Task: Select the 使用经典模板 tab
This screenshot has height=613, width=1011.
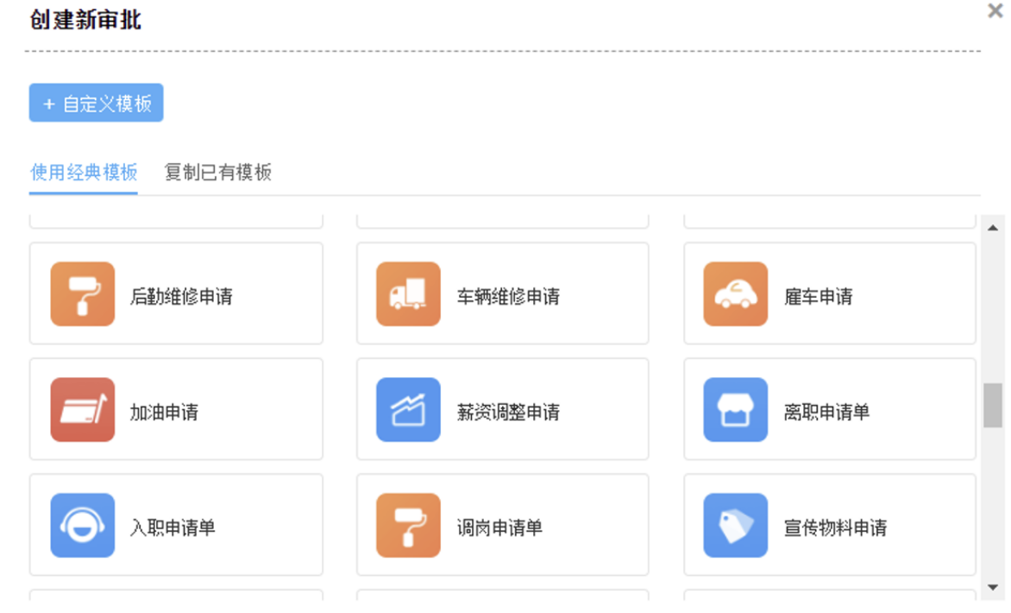Action: (84, 173)
